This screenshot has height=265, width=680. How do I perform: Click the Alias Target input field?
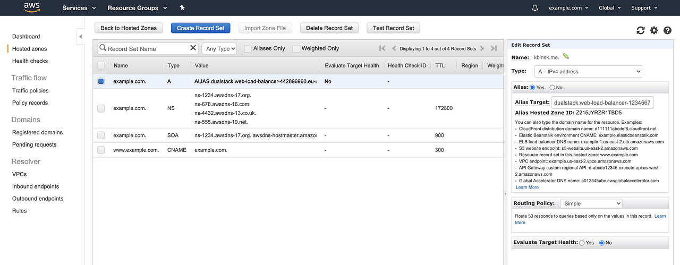coord(602,102)
